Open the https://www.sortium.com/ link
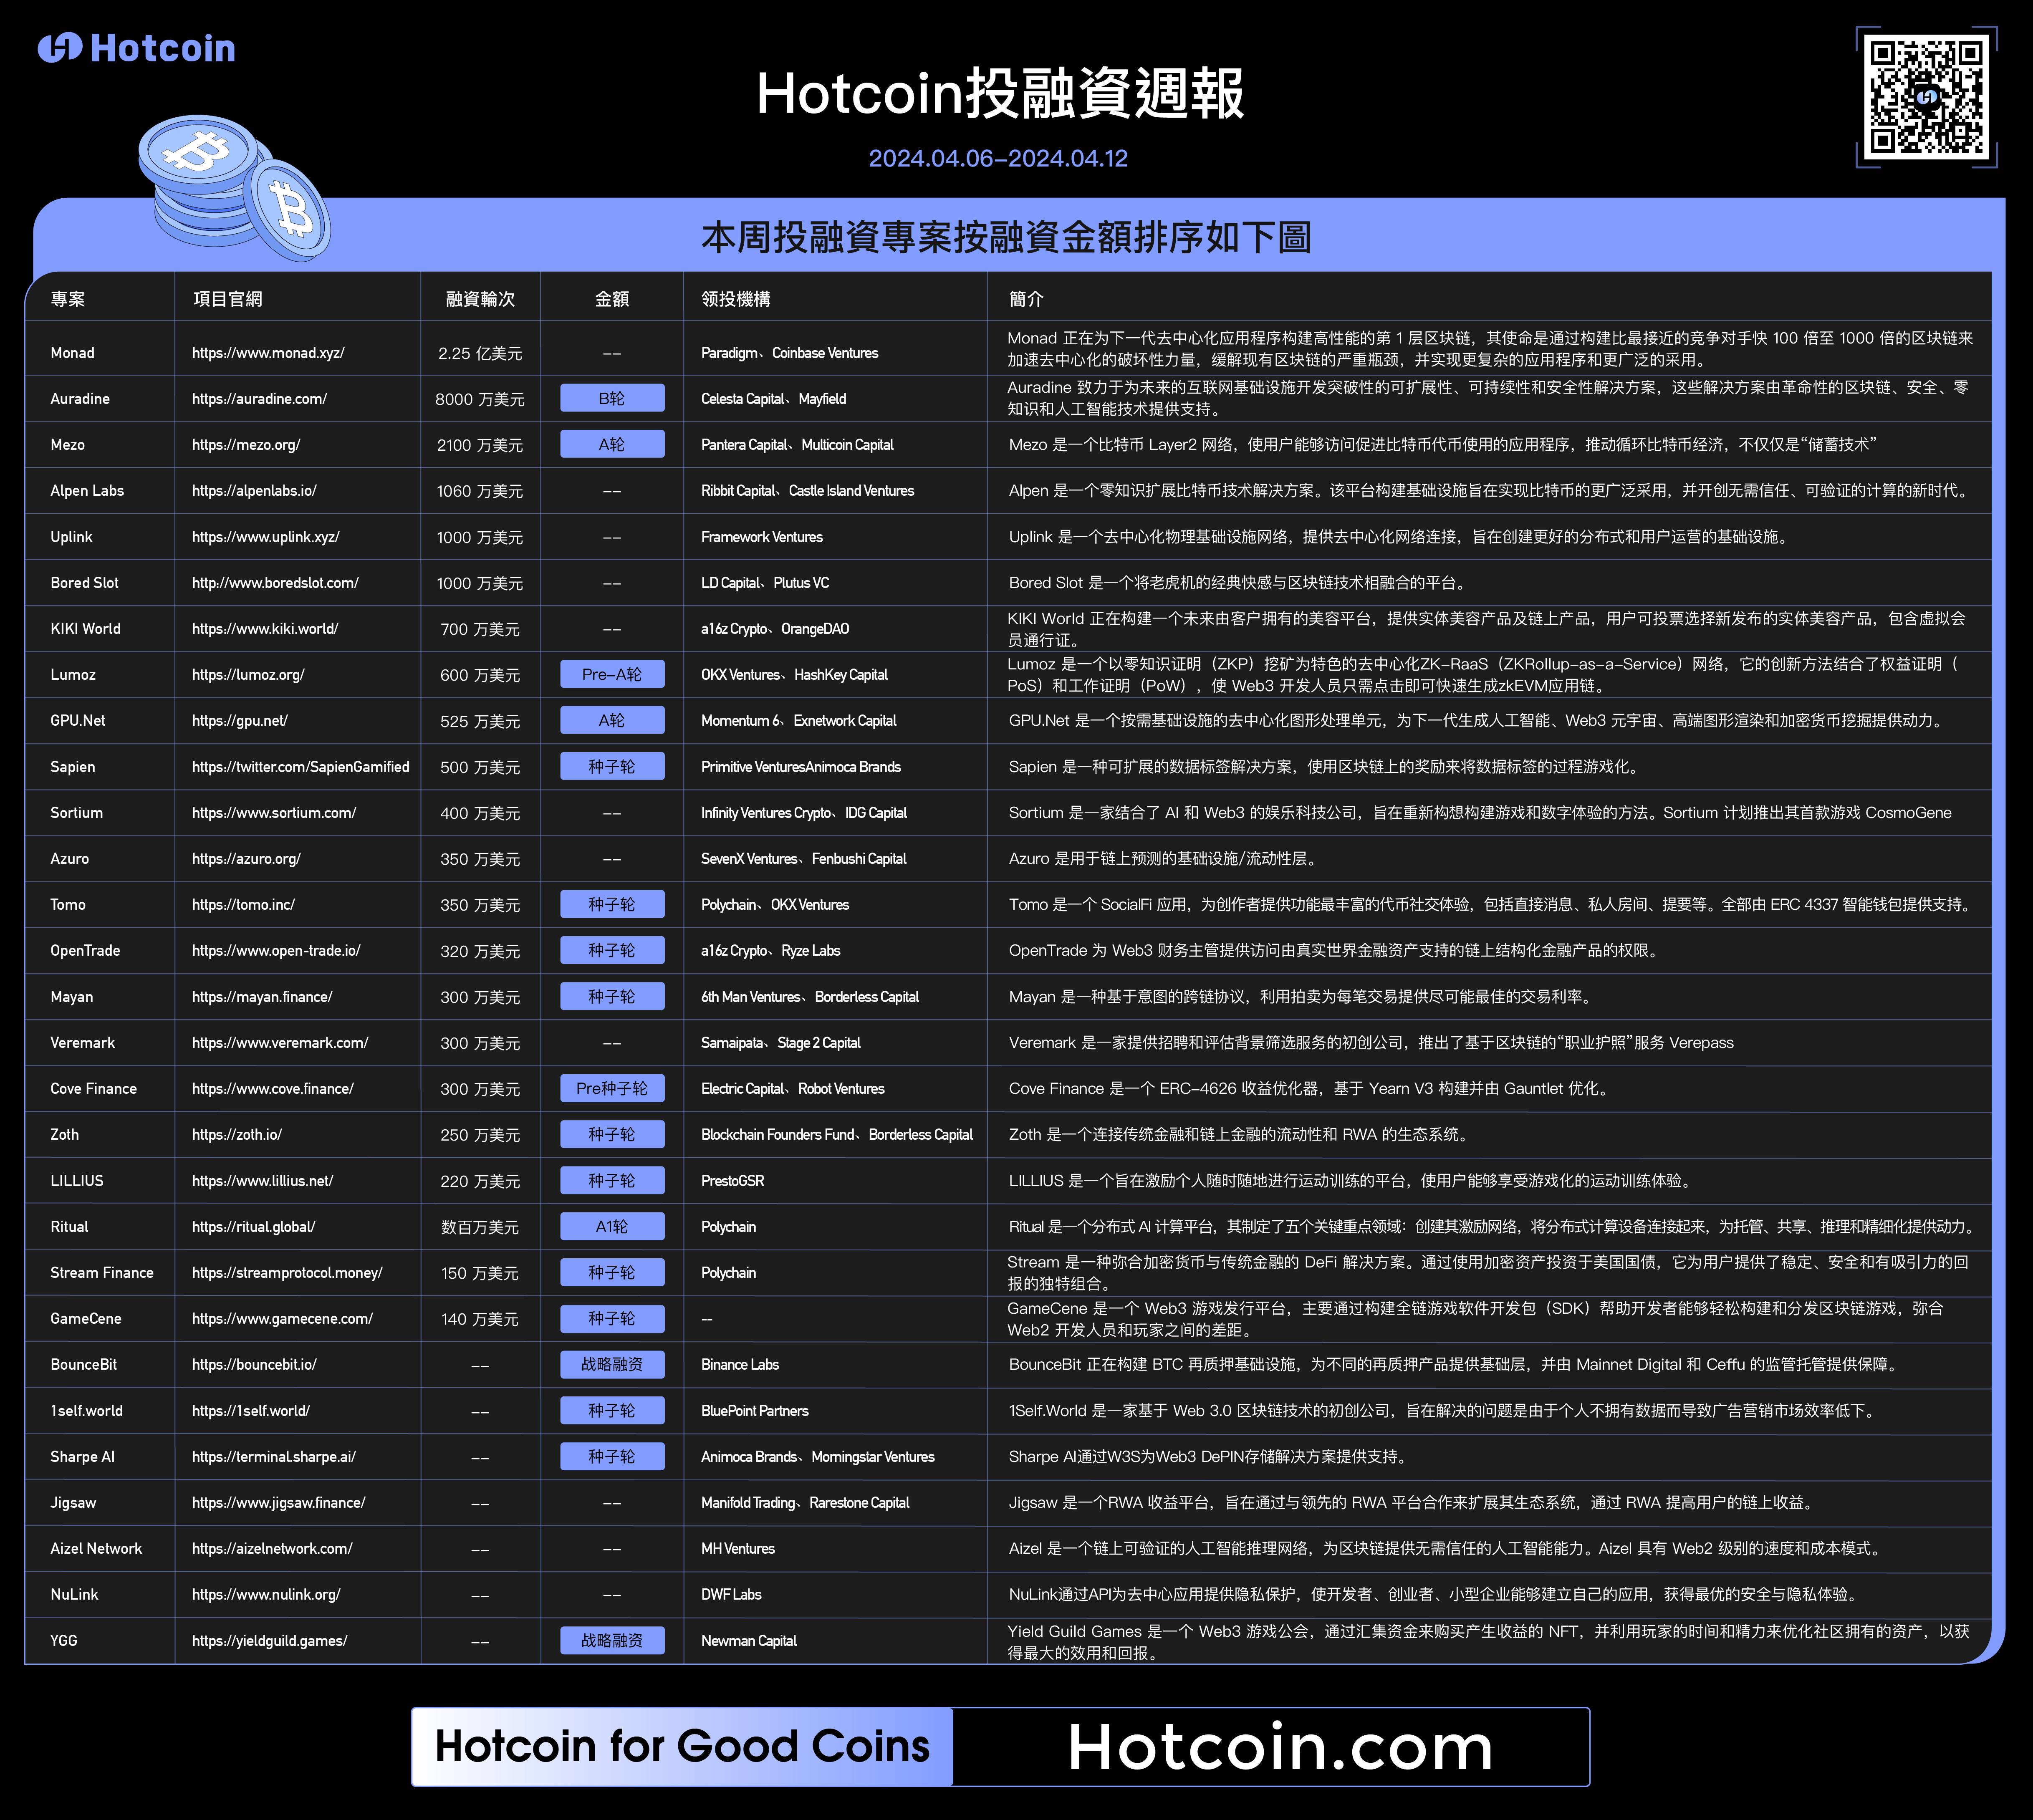 coord(274,813)
